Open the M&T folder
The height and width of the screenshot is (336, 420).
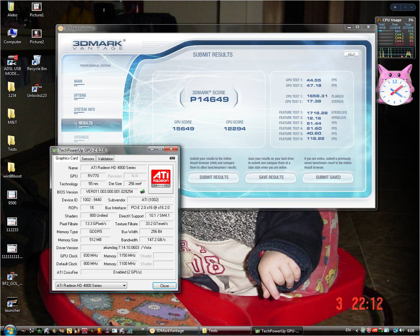[x=12, y=117]
